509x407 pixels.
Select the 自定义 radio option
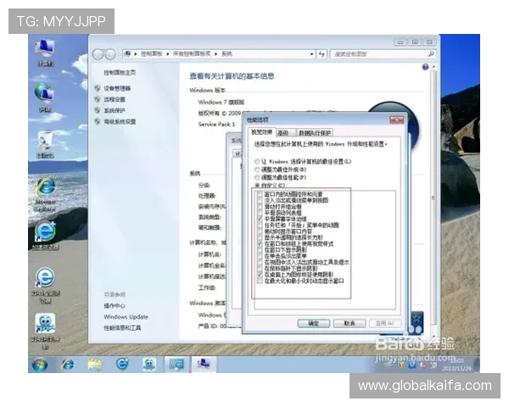[x=257, y=186]
